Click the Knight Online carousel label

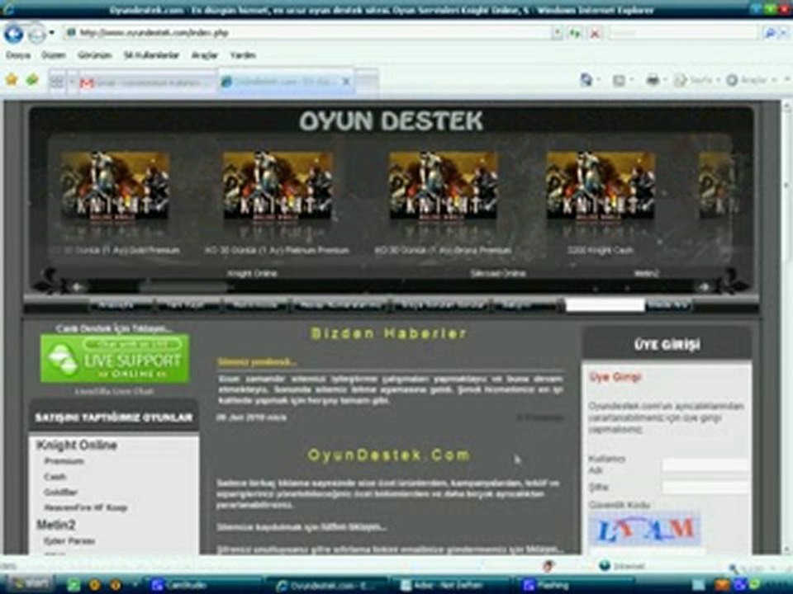(x=253, y=273)
